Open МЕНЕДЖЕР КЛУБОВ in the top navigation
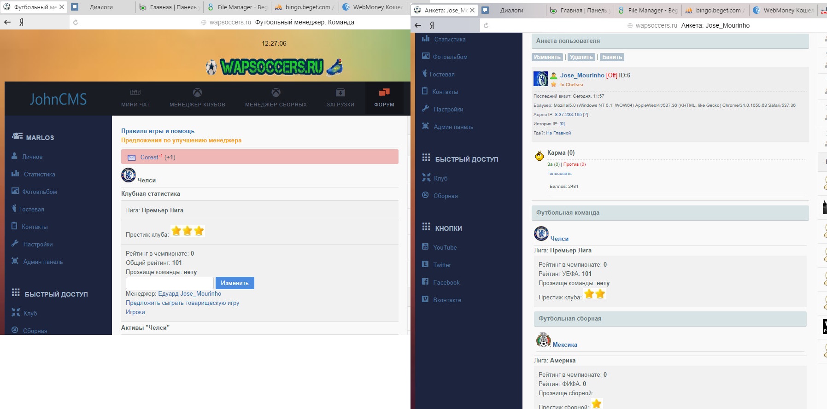The image size is (827, 409). tap(197, 99)
